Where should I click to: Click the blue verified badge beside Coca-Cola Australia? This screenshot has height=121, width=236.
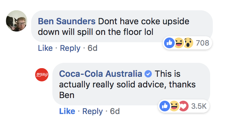point(148,74)
